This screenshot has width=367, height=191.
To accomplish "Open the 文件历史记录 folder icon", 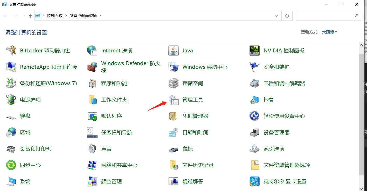I will (x=174, y=165).
